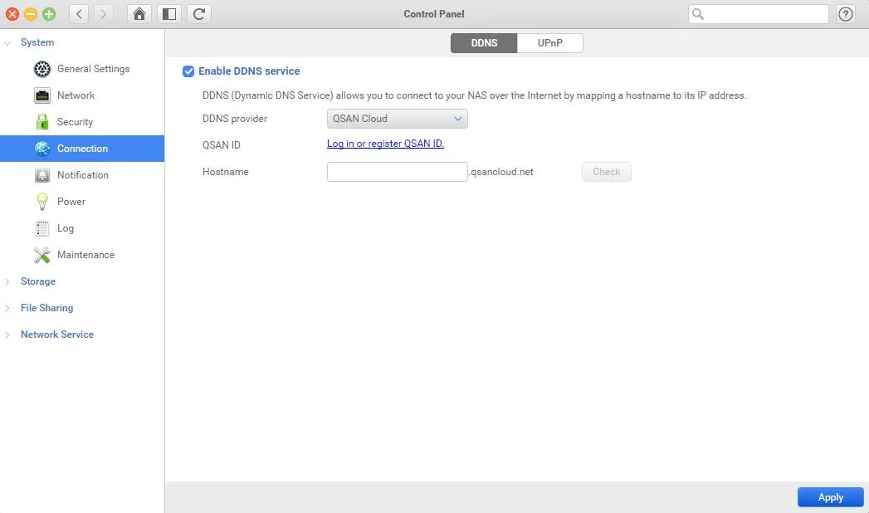The image size is (869, 513).
Task: Expand the File Sharing section
Action: pyautogui.click(x=7, y=308)
